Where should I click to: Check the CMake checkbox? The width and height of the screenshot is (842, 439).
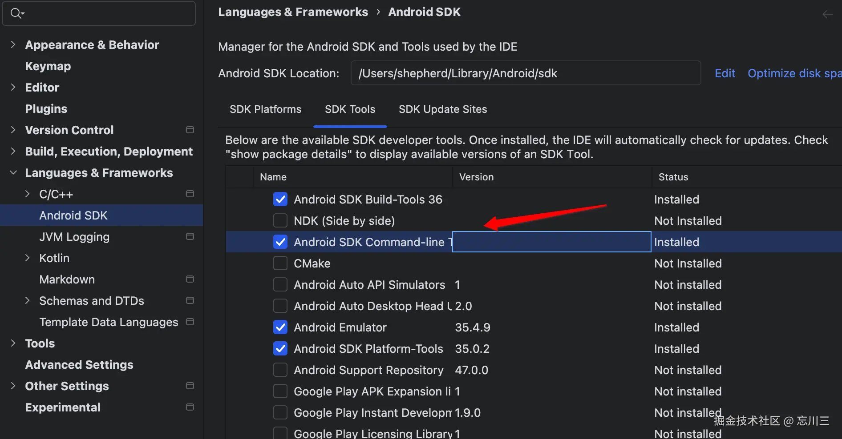pos(280,263)
